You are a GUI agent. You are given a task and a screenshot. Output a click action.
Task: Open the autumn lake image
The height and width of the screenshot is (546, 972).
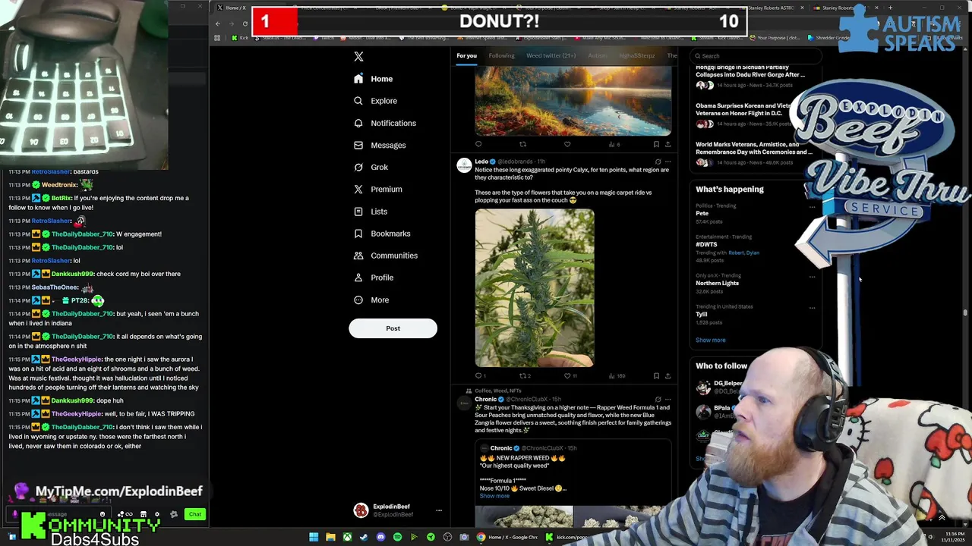click(573, 101)
